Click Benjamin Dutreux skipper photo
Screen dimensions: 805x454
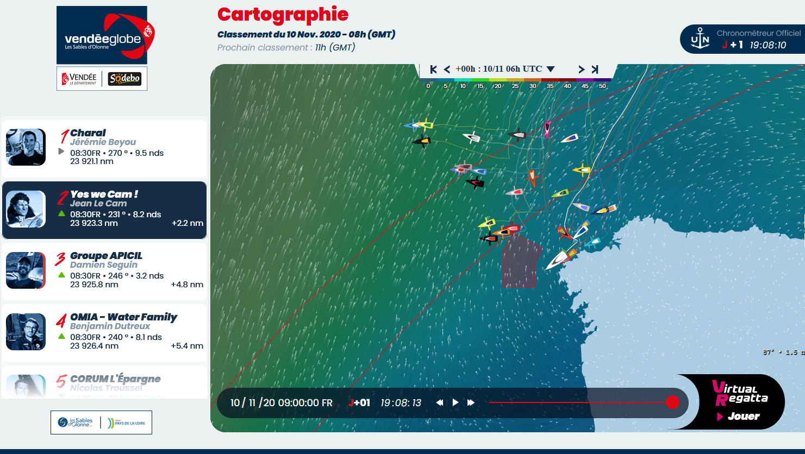point(26,332)
